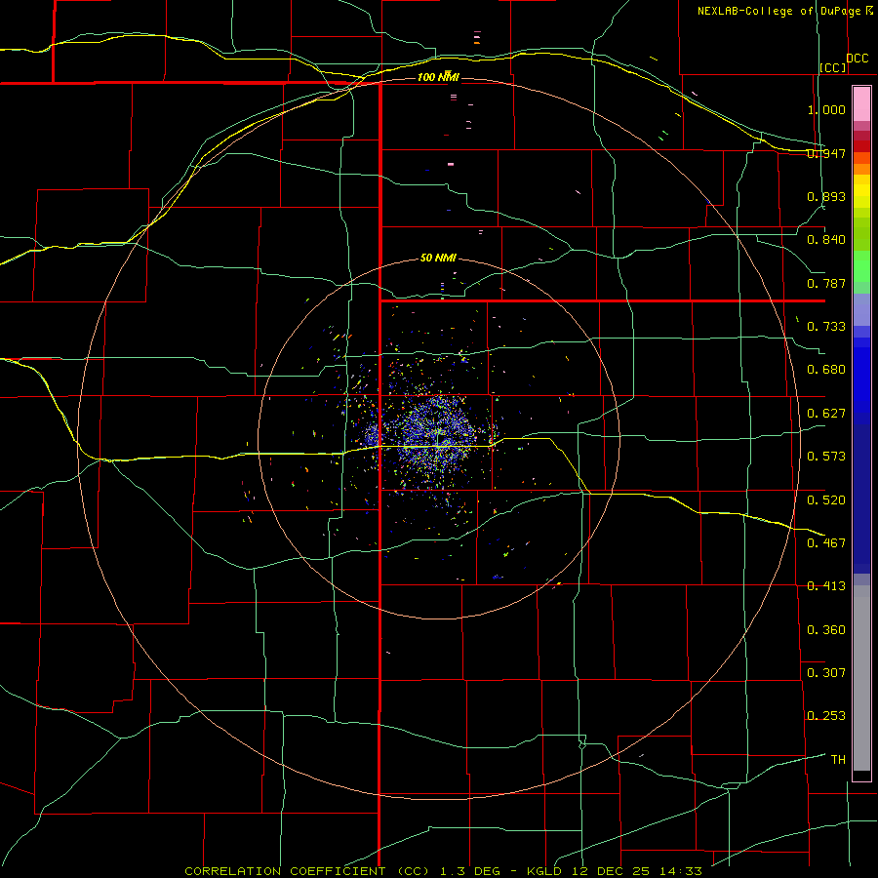Click the 0.733 scale value
The image size is (878, 878).
point(826,327)
